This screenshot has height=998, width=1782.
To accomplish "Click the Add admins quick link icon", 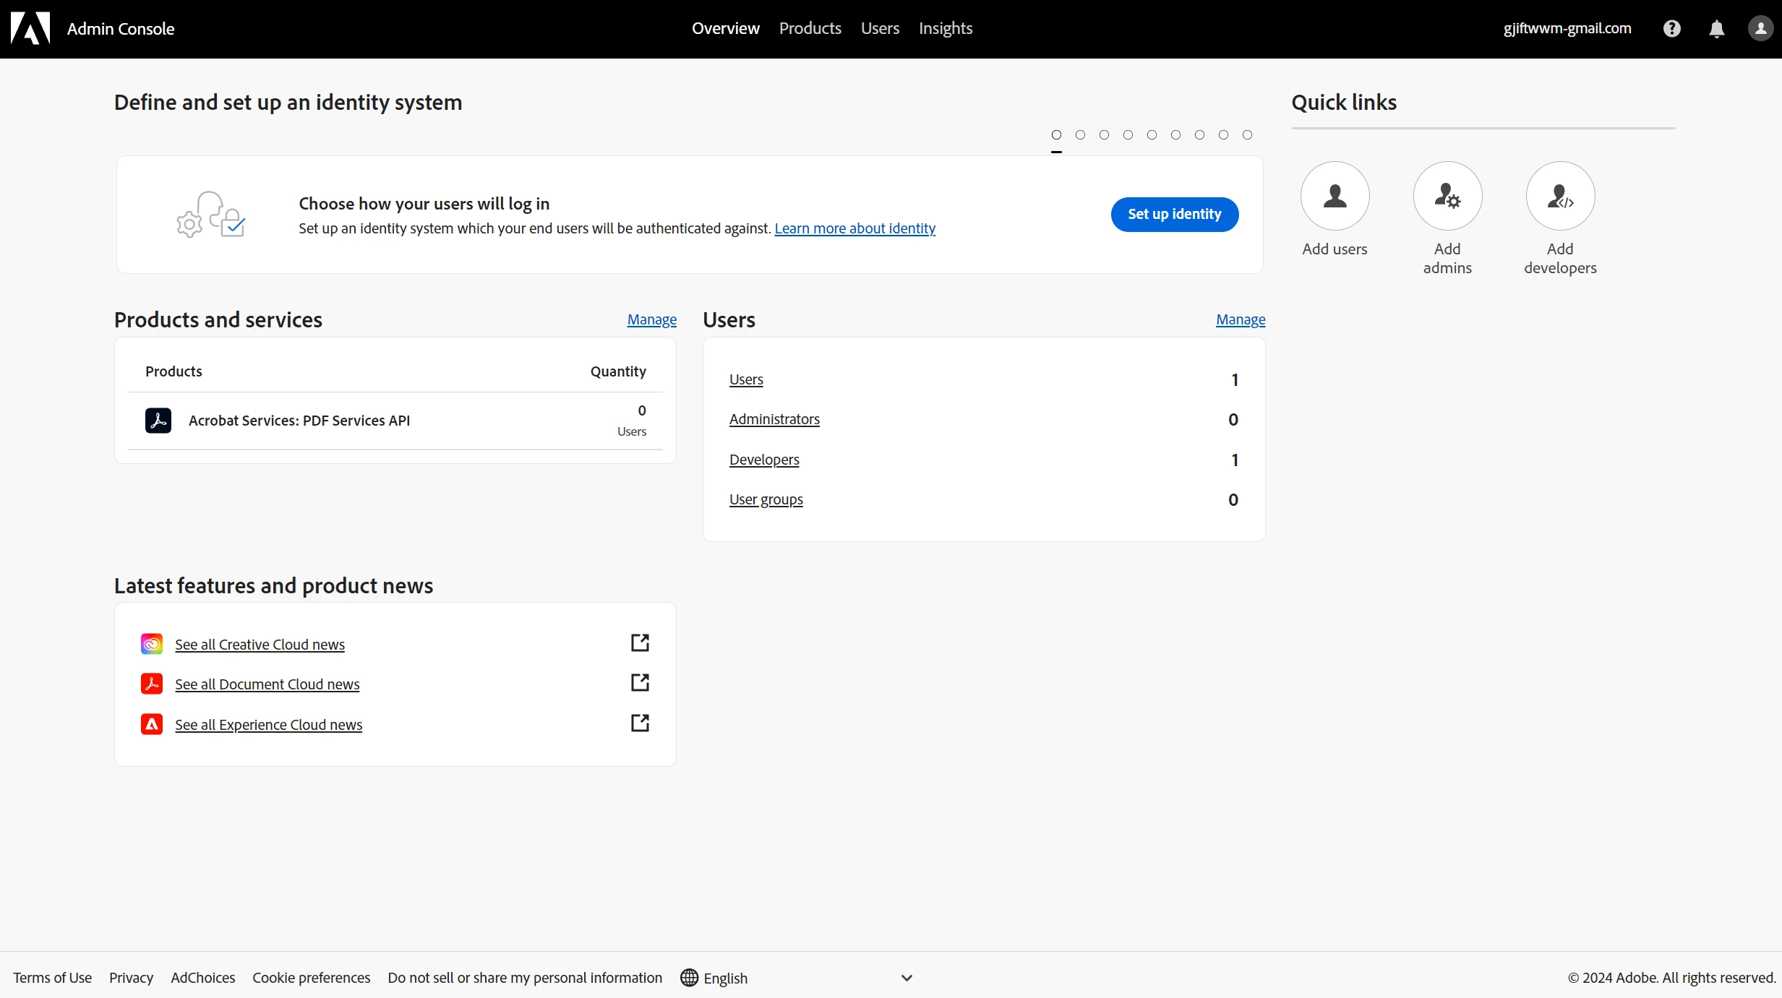I will pos(1447,196).
